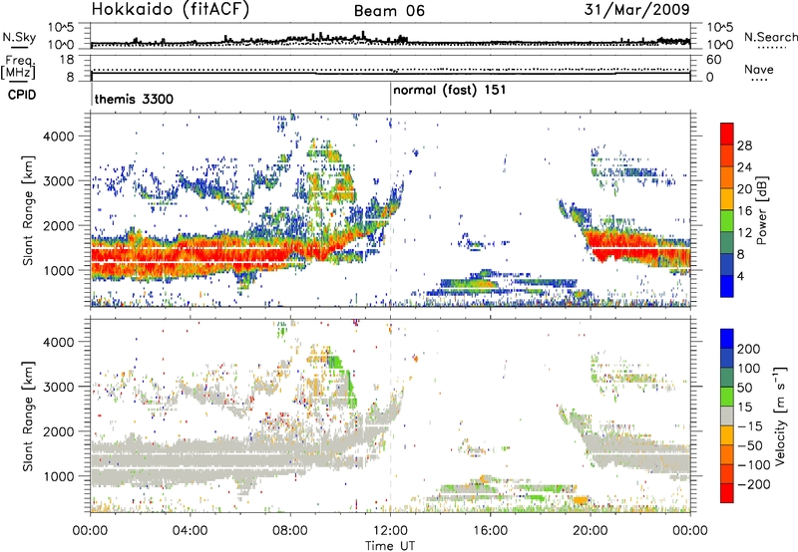Click the '12:00' time axis tick label
Screen dimensions: 798x552
[390, 531]
